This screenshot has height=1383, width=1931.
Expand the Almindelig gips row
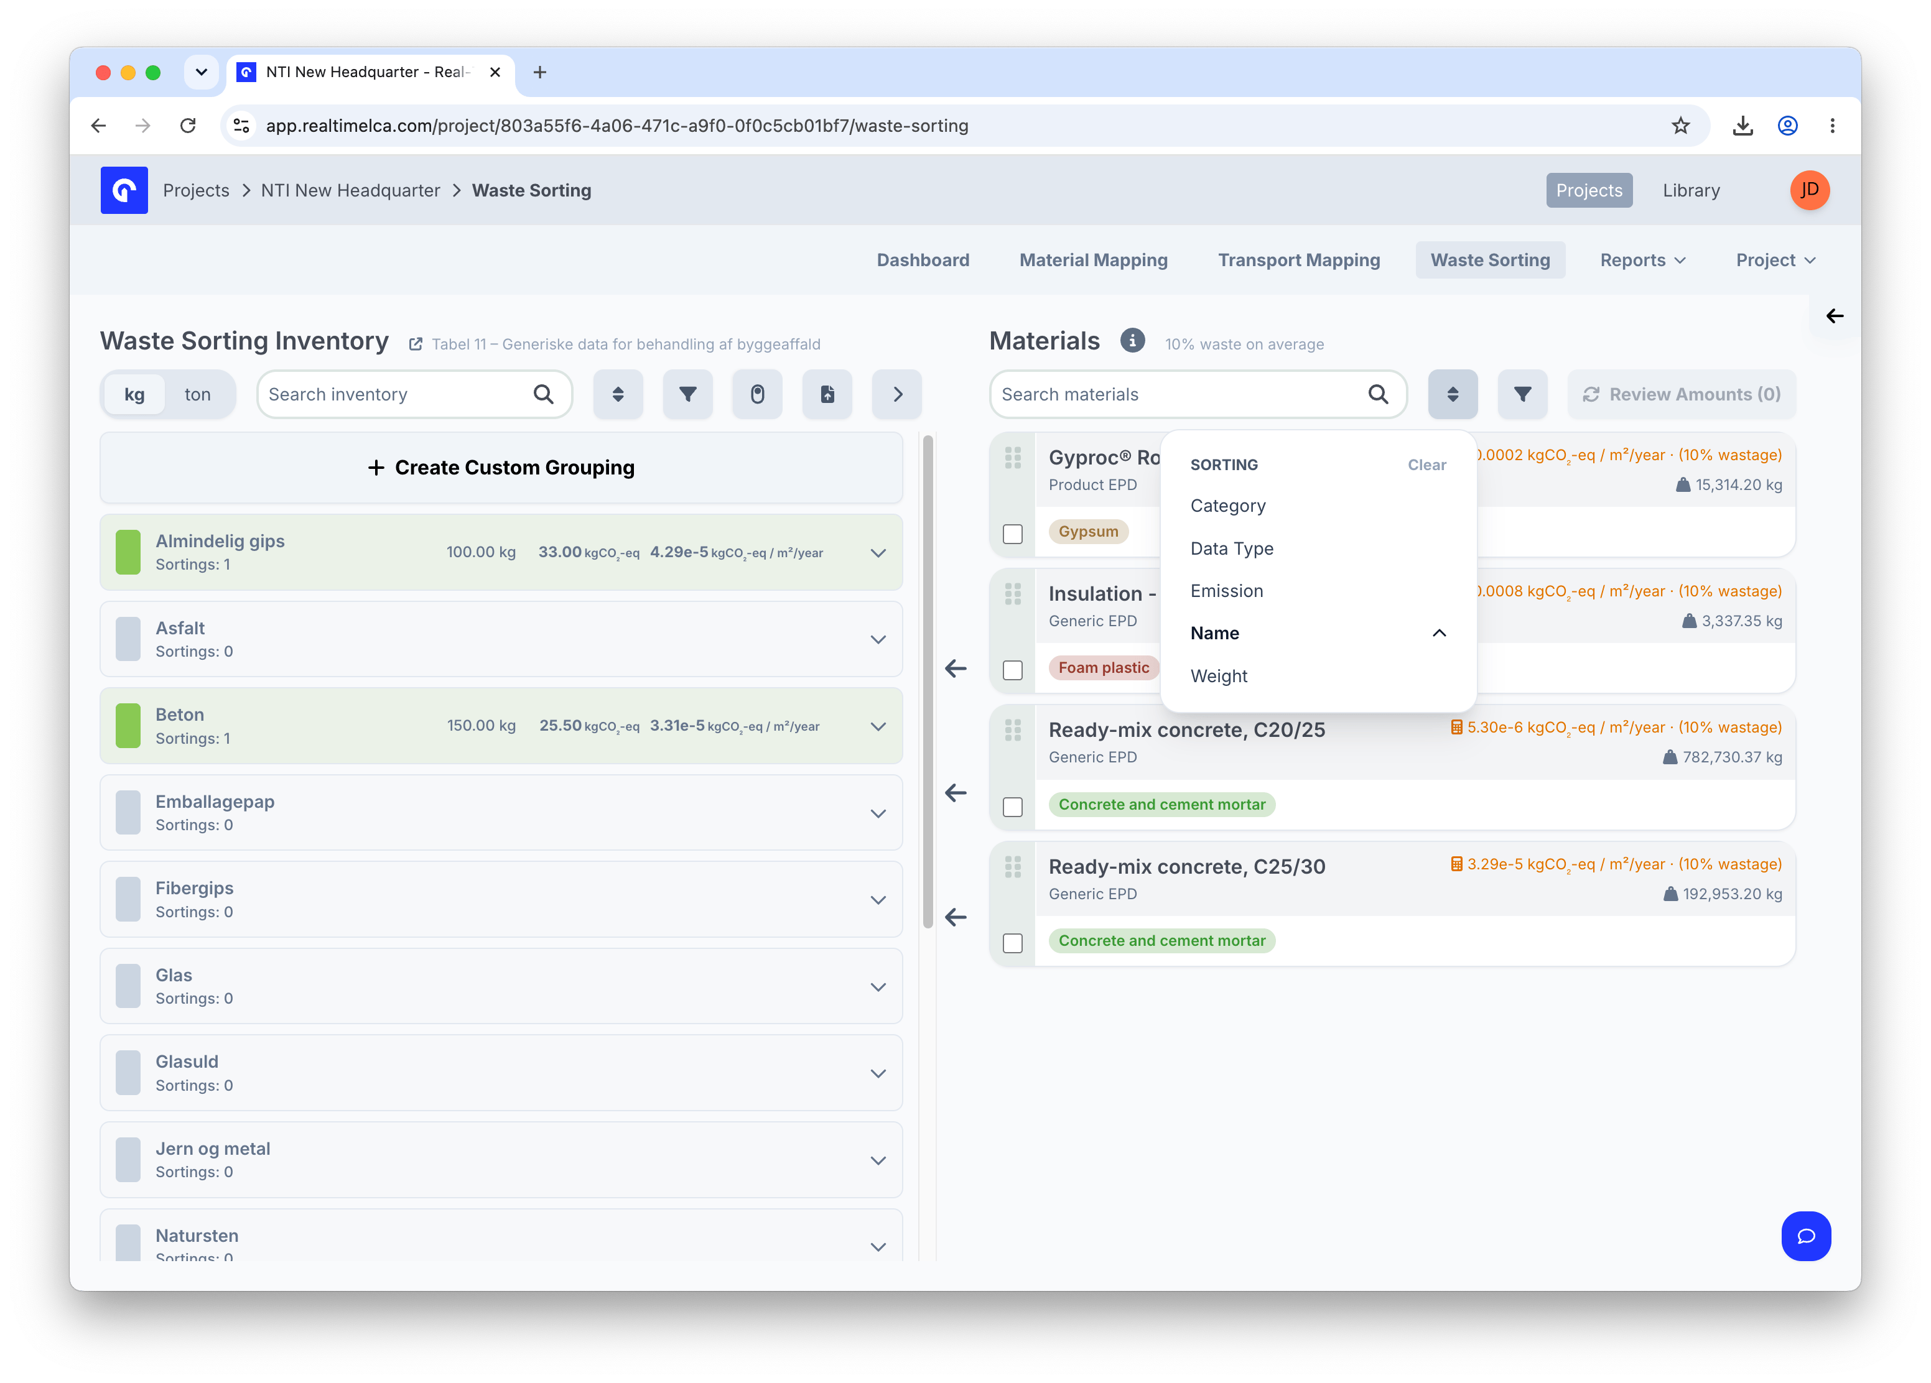click(878, 553)
